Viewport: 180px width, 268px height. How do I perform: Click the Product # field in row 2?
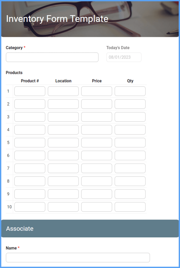(x=30, y=104)
